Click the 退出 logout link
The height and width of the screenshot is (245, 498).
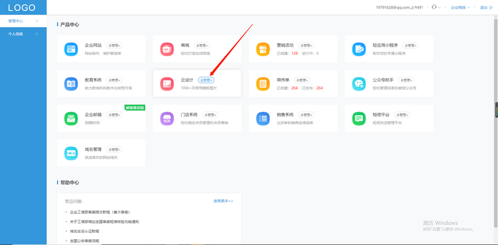click(484, 7)
